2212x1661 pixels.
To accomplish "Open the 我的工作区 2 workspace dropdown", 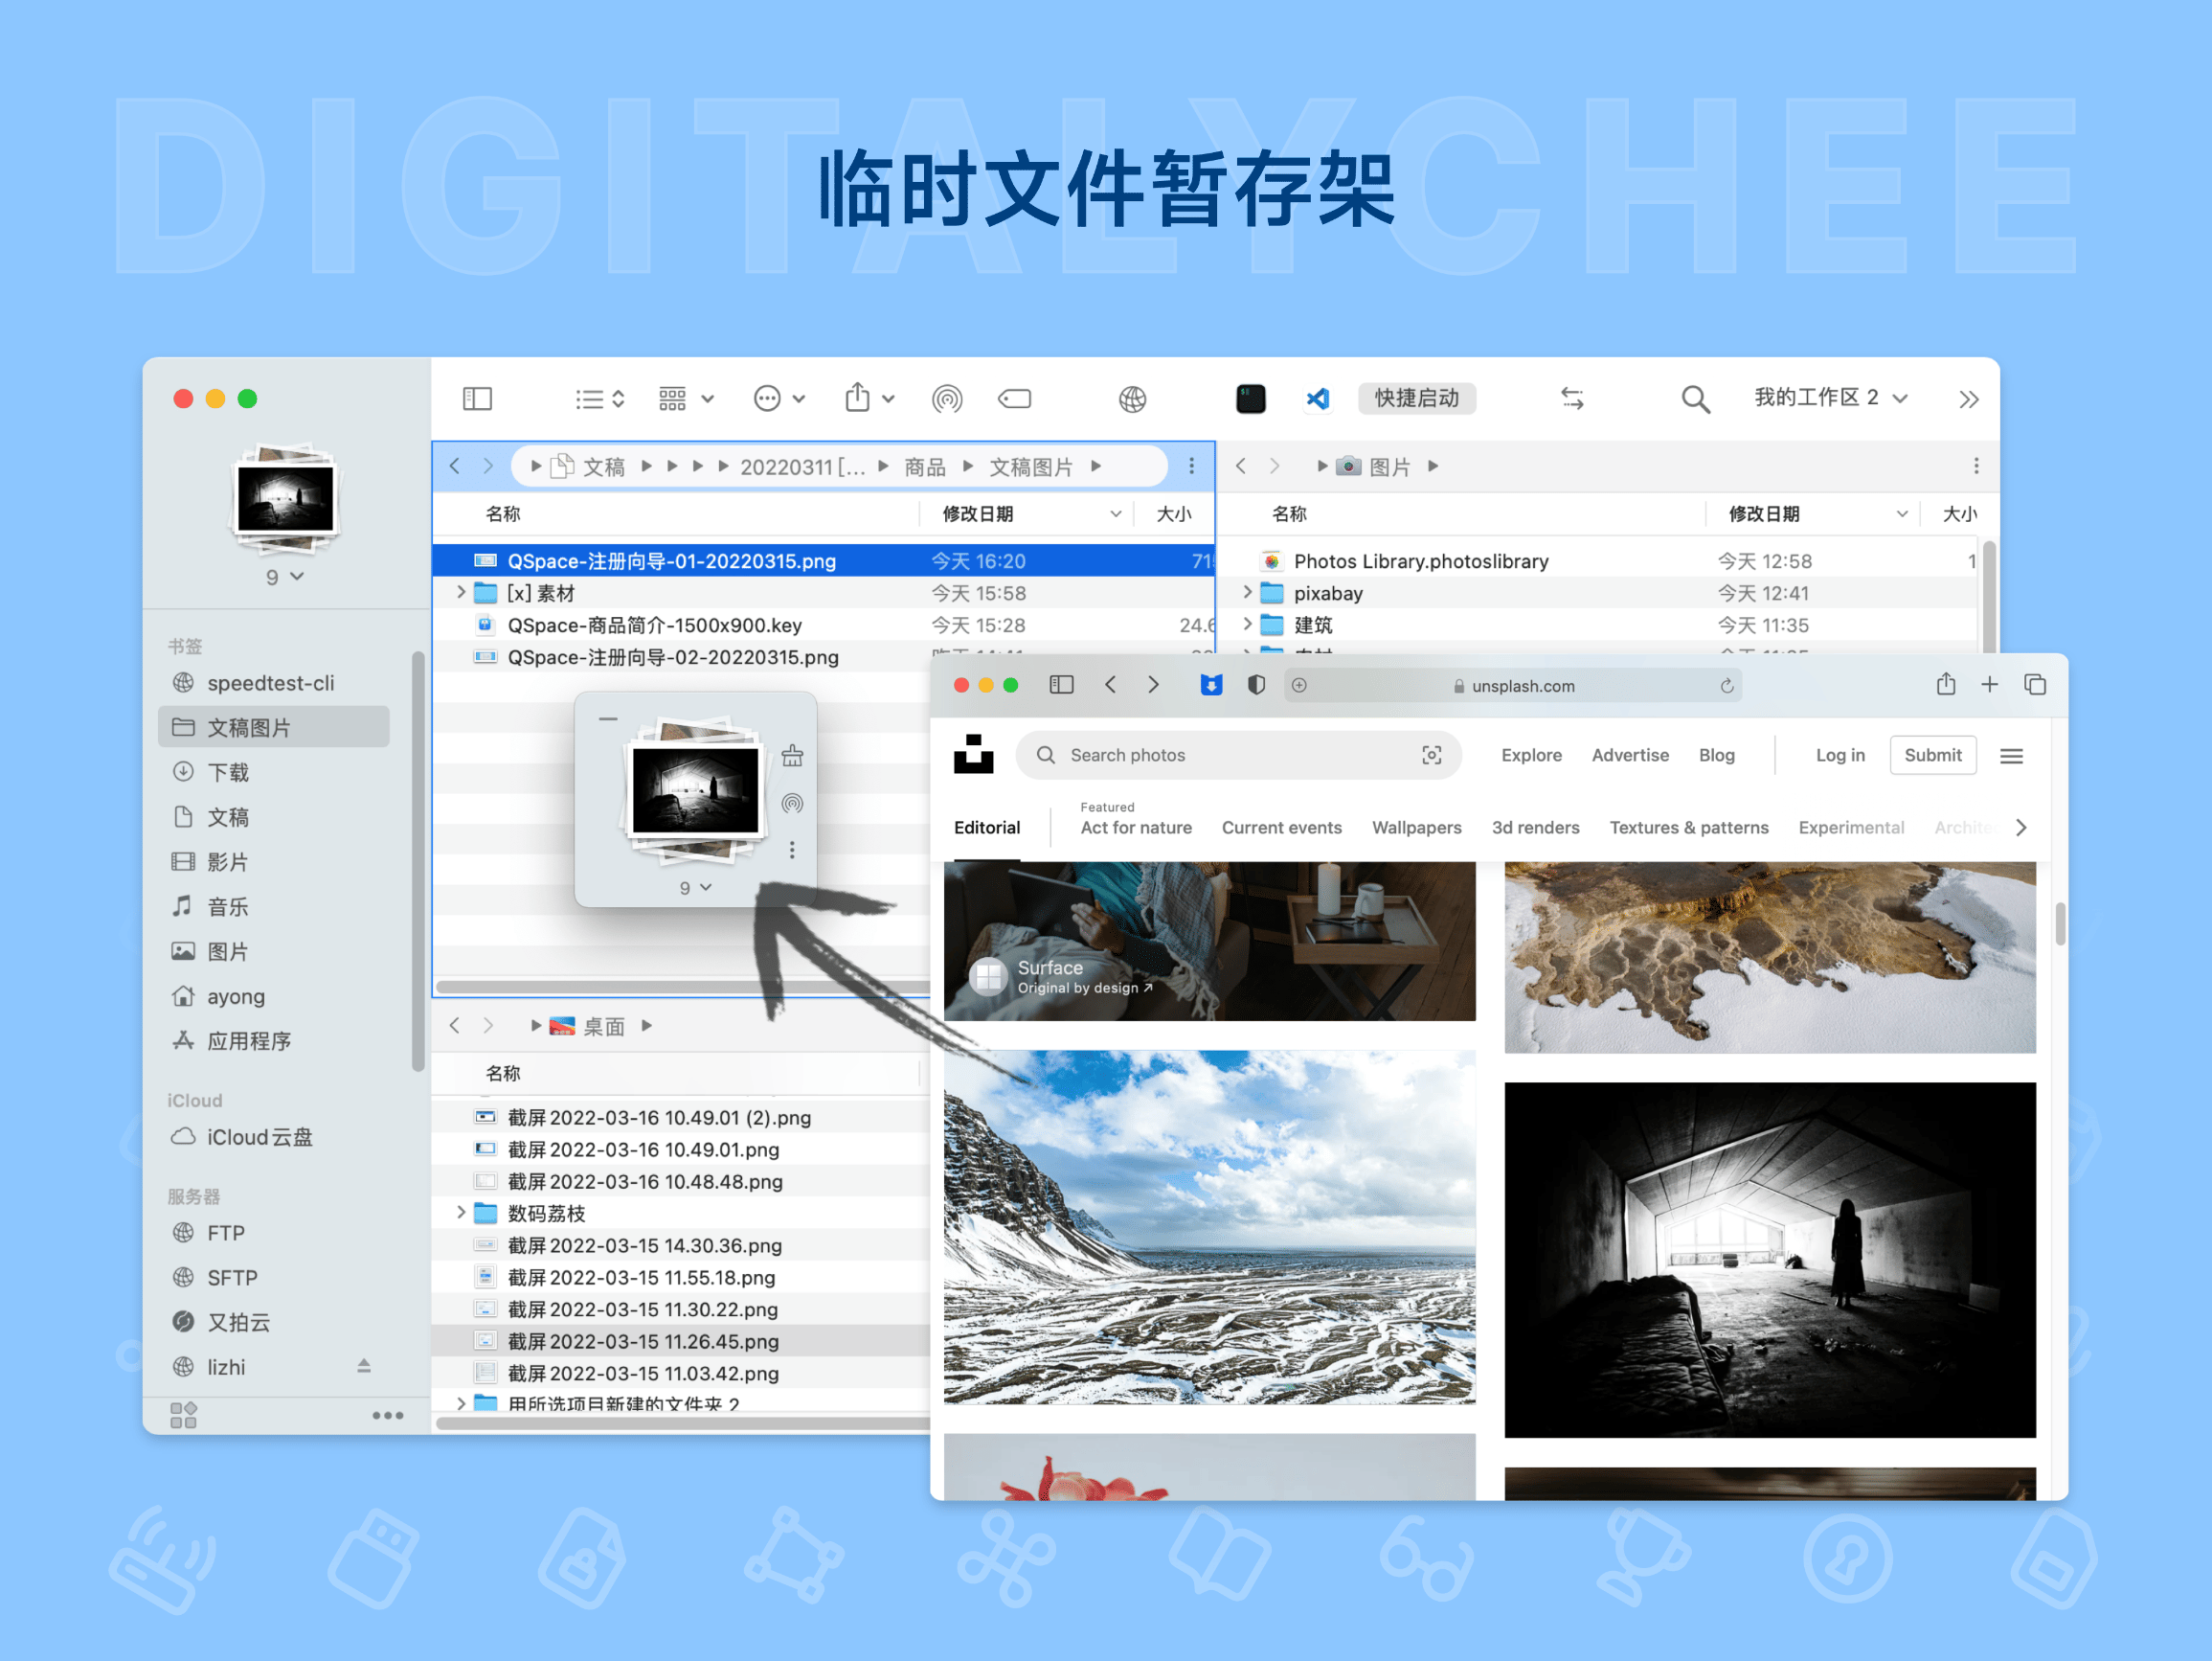I will (x=1830, y=398).
